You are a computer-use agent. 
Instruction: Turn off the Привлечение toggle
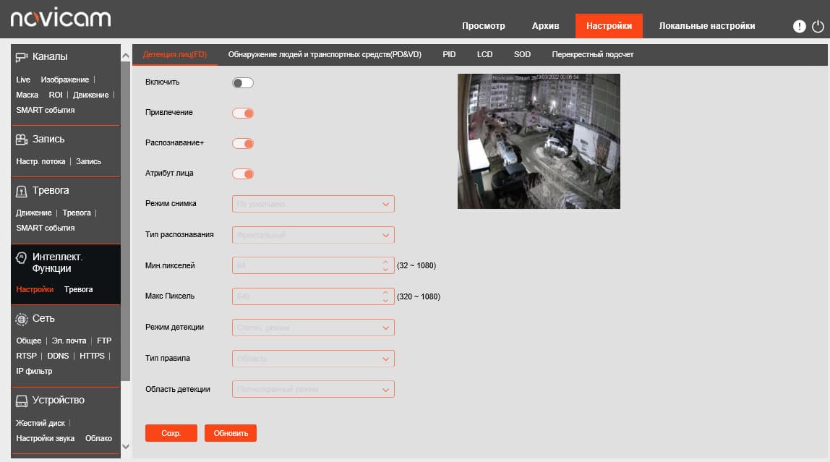243,113
